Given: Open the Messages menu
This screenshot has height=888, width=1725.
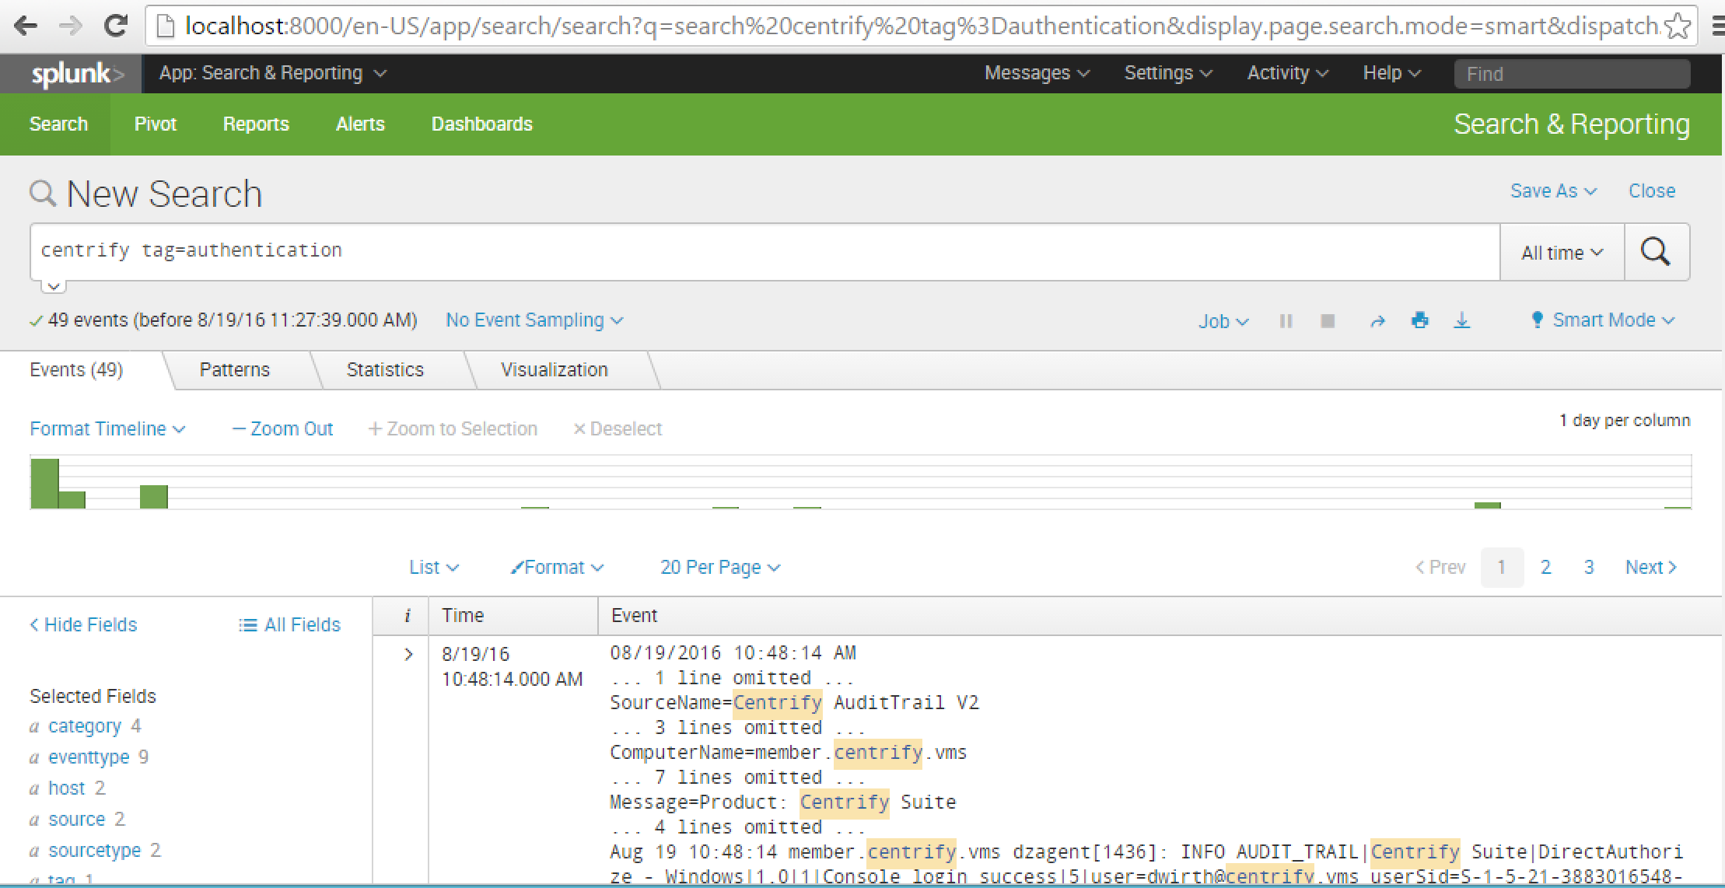Looking at the screenshot, I should click(x=1037, y=73).
